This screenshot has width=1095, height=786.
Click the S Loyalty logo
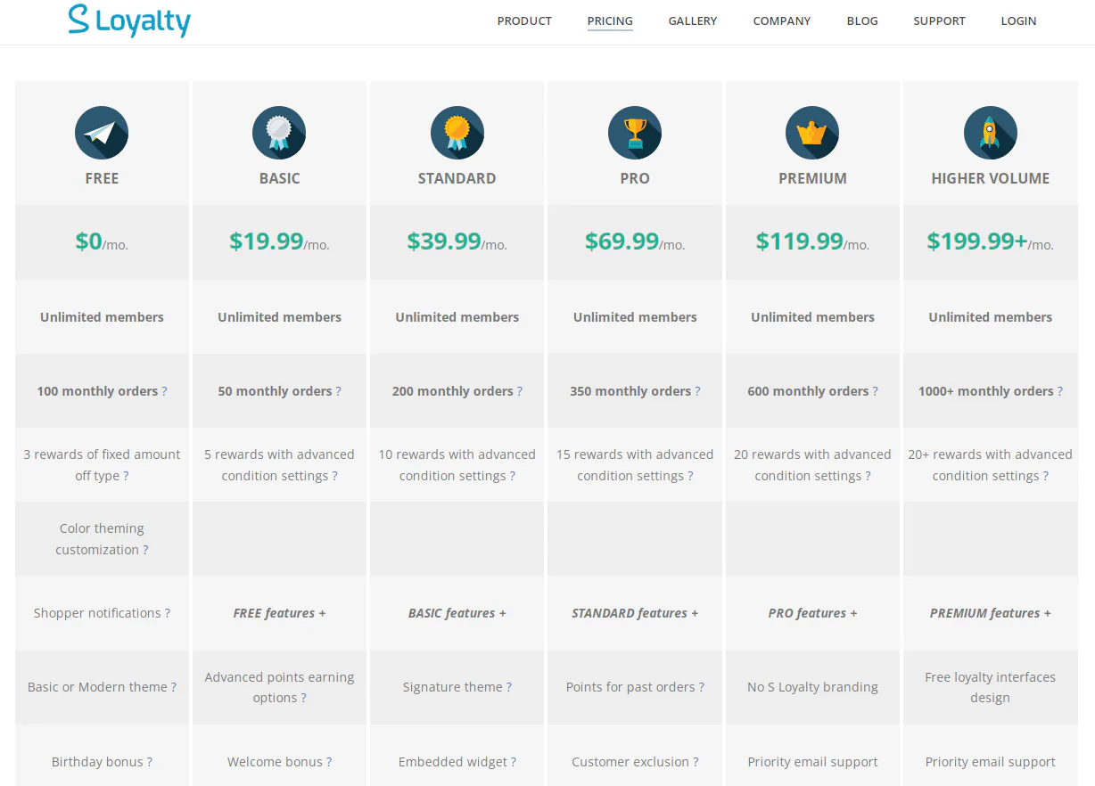point(129,20)
